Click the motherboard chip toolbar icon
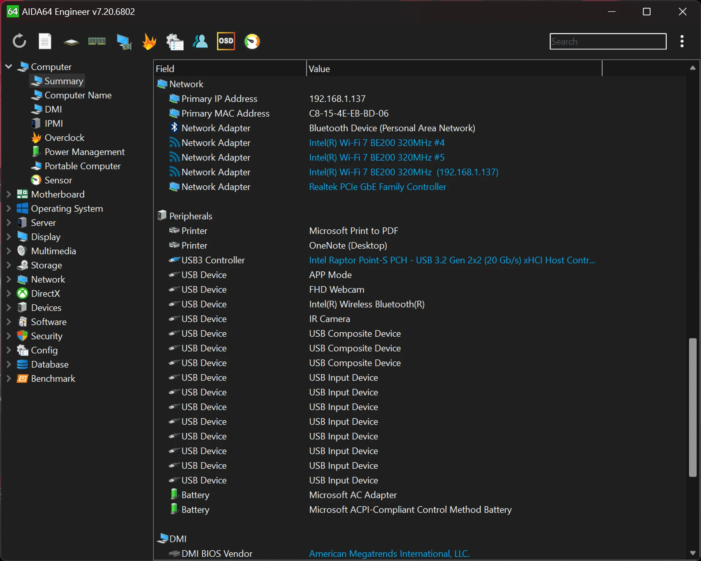 tap(71, 42)
